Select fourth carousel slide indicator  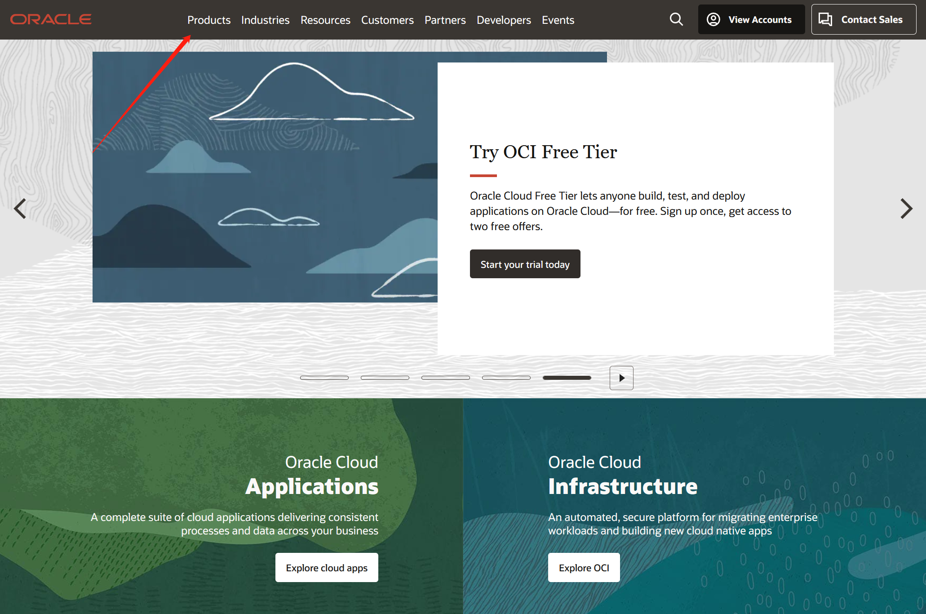pos(506,378)
